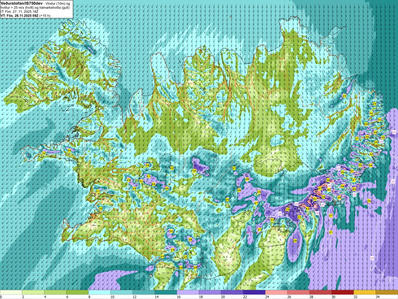Select the 8–10 m/s pale cyan legend swatch
Image resolution: width=398 pixels, height=299 pixels.
tap(99, 292)
